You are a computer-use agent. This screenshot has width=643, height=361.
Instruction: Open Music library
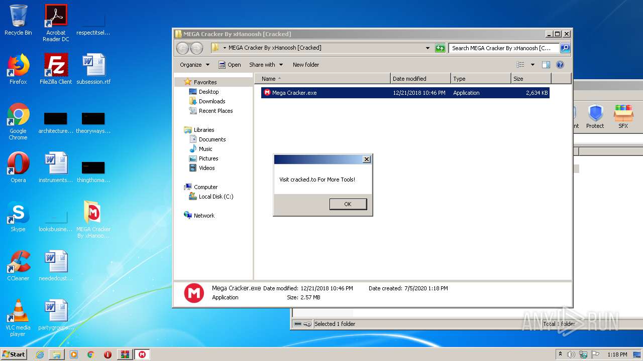(205, 149)
